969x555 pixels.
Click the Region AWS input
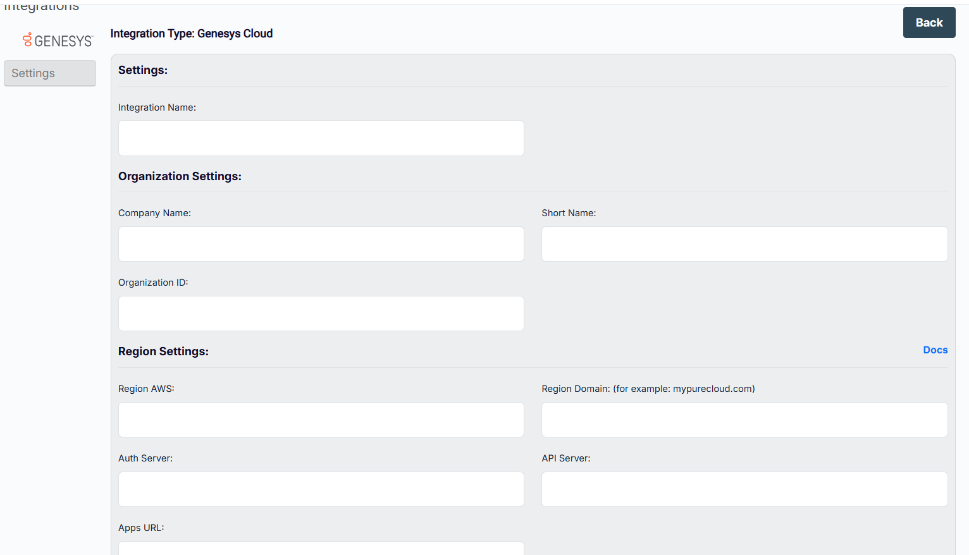321,420
